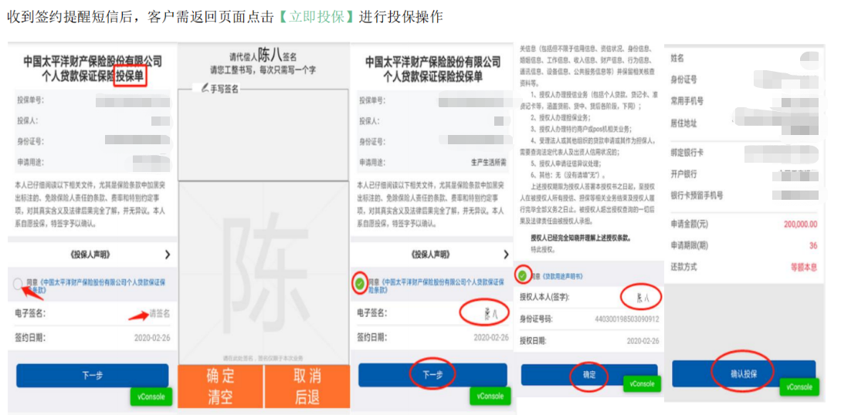Click the 手写签名 pen icon
Viewport: 841px width, 415px height.
[x=205, y=89]
